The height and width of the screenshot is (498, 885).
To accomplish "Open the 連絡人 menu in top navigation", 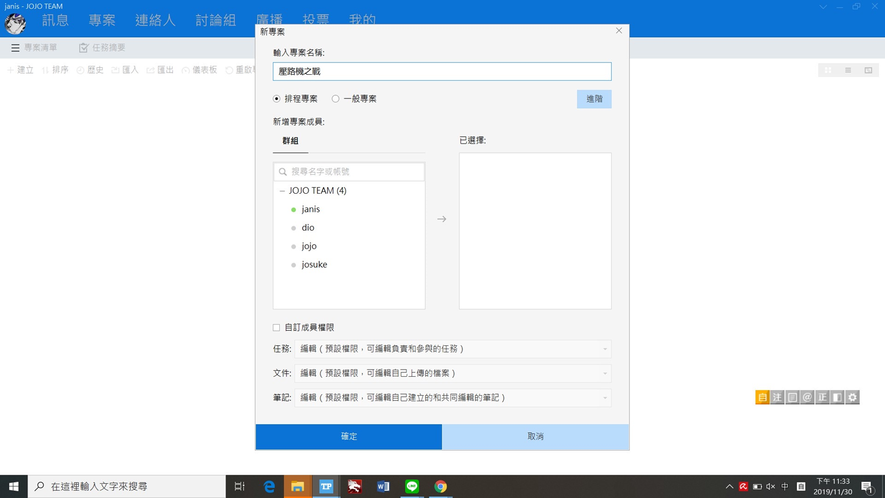I will [155, 20].
